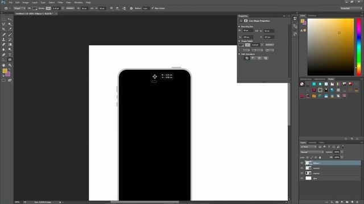Click the rainbow hue slider in Color panel
Image resolution: width=364 pixels, height=204 pixels.
pyautogui.click(x=359, y=47)
